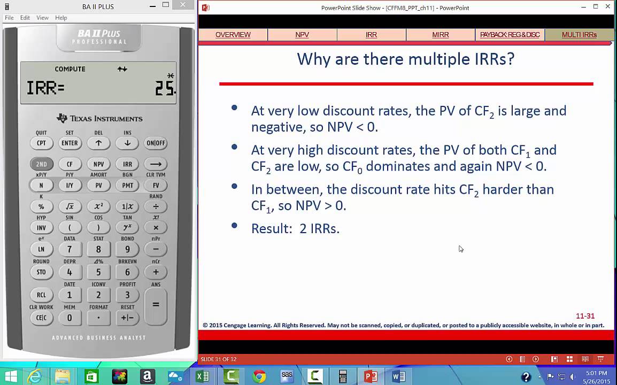Click the multiply key
The image size is (617, 385).
click(156, 228)
